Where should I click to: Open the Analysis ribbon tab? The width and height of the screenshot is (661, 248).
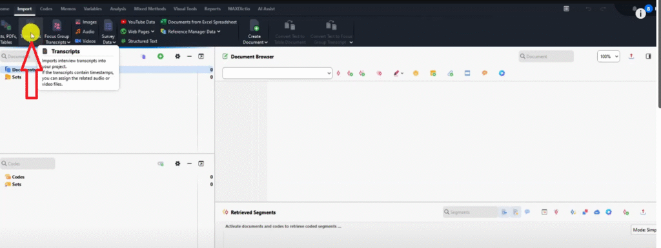[x=118, y=8]
